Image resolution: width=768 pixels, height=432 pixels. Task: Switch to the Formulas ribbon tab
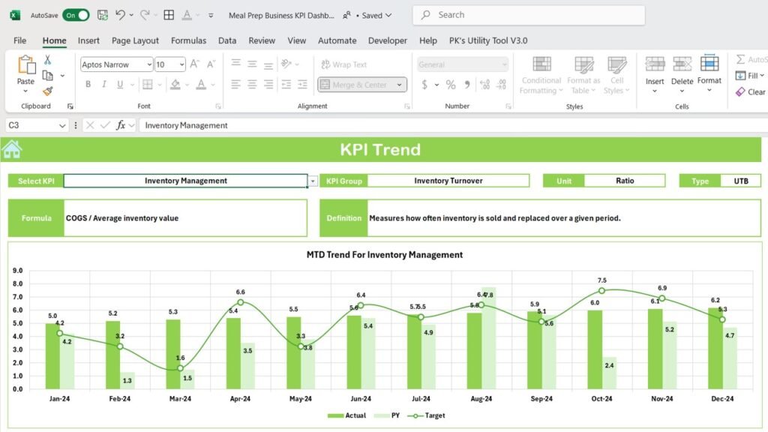tap(188, 40)
